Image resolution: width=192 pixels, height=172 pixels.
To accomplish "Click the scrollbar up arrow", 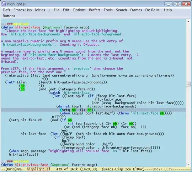I will point(188,22).
